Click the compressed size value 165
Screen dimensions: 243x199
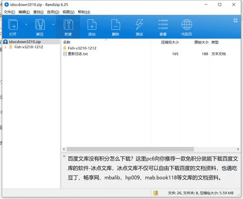pyautogui.click(x=175, y=54)
